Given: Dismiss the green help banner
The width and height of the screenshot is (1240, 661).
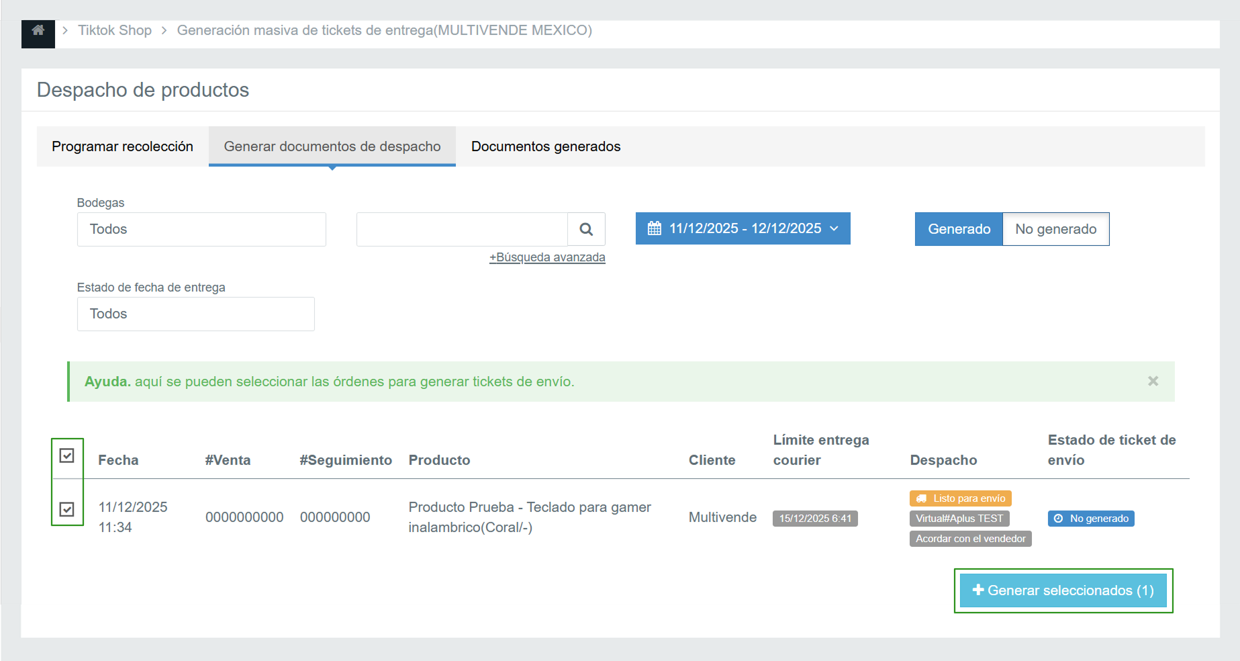Looking at the screenshot, I should (1153, 382).
